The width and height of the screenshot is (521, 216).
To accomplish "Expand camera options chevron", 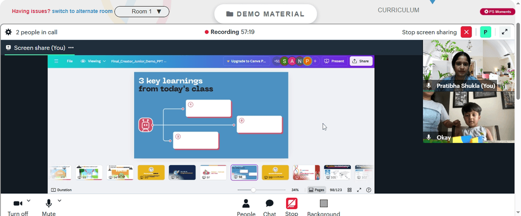I will tap(29, 200).
